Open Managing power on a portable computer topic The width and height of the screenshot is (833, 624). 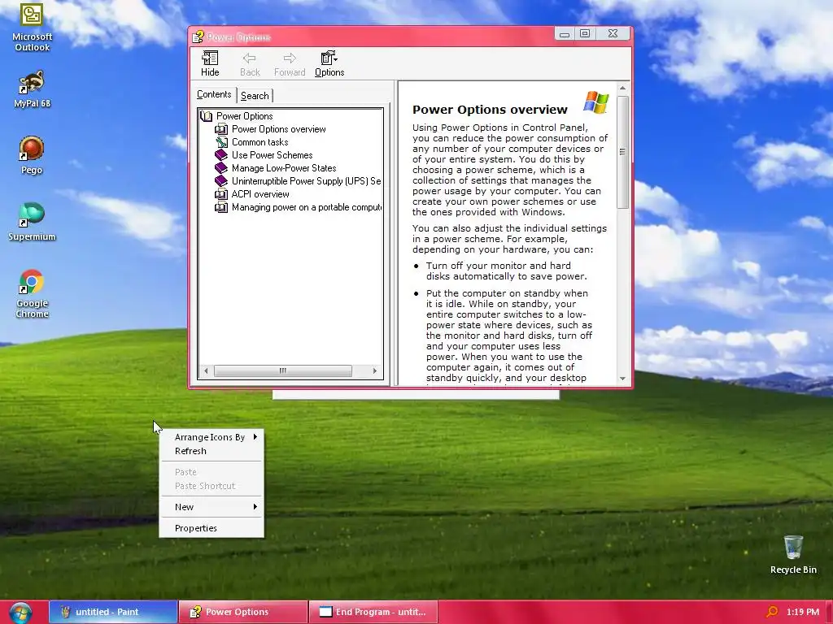tap(307, 207)
